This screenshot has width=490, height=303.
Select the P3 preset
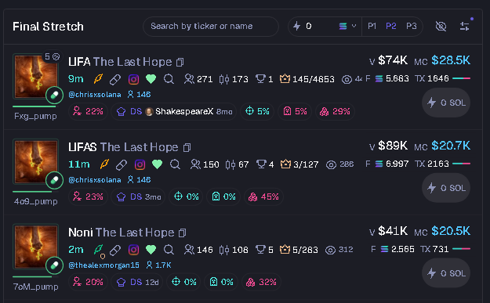point(412,26)
